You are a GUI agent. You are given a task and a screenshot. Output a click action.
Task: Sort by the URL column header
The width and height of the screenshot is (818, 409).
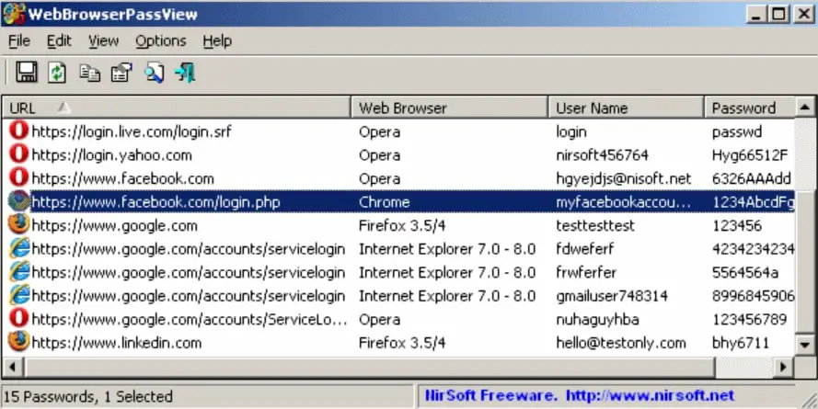click(177, 108)
